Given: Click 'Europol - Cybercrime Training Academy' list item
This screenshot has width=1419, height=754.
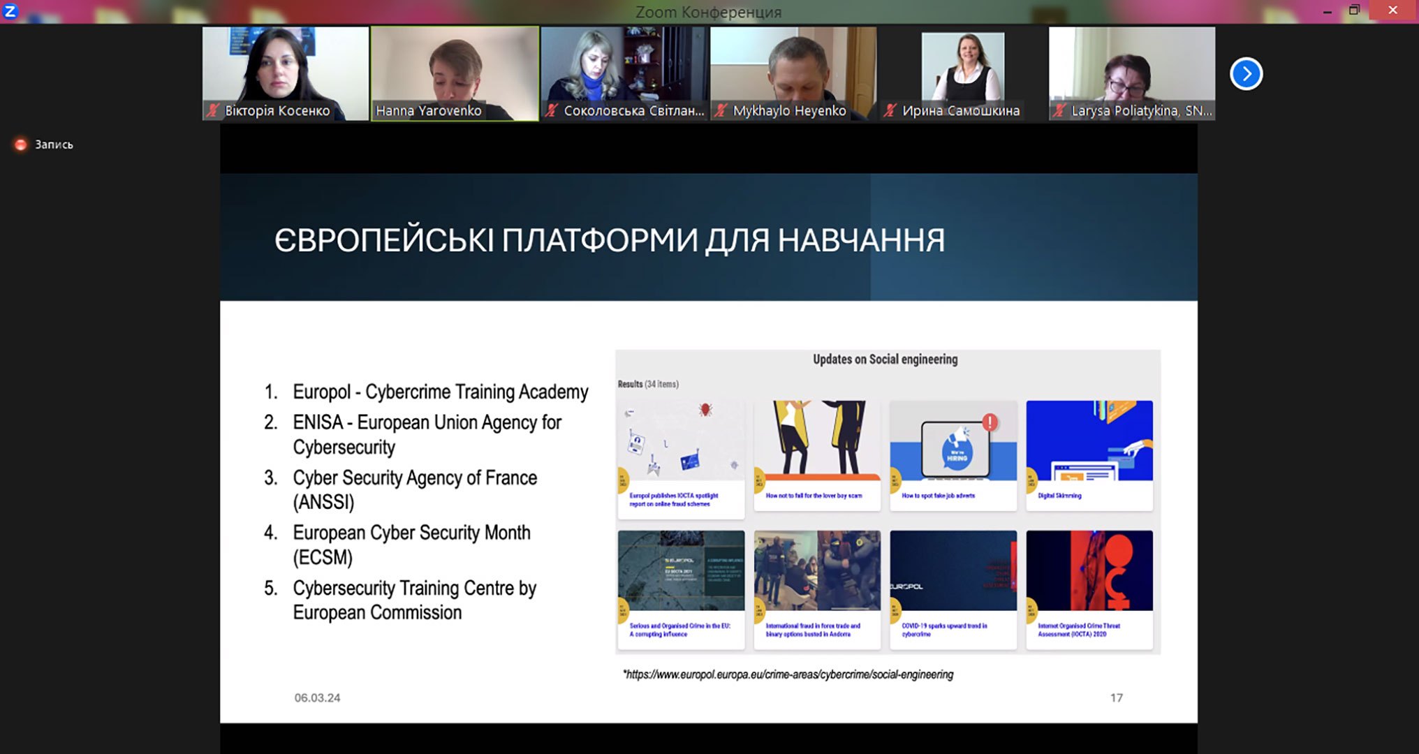Looking at the screenshot, I should [441, 392].
